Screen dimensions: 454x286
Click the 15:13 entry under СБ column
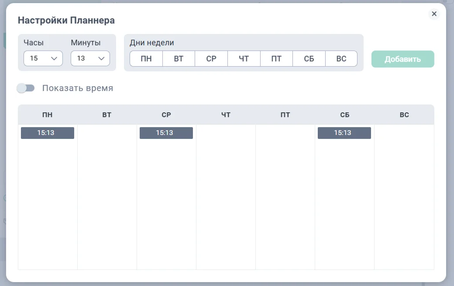point(344,133)
